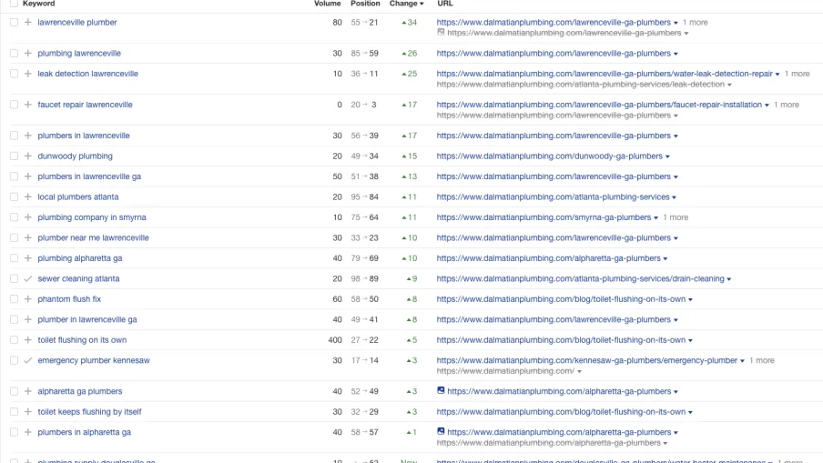Add plumber near me lawrenceville plus icon
Image resolution: width=823 pixels, height=463 pixels.
tap(28, 238)
